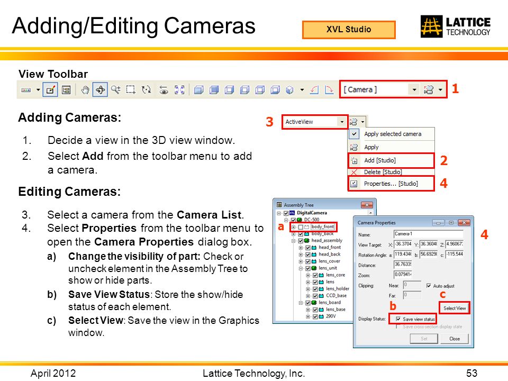Open the dropdown arrow after the isometric cube

(x=302, y=90)
